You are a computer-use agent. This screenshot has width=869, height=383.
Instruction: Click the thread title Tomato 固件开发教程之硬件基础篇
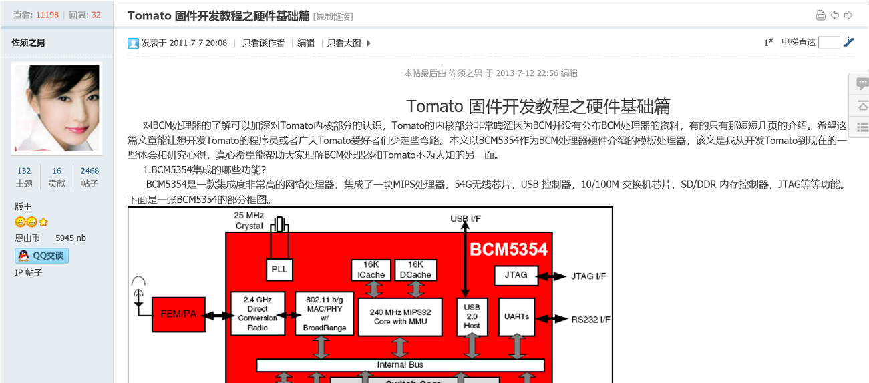pos(218,15)
